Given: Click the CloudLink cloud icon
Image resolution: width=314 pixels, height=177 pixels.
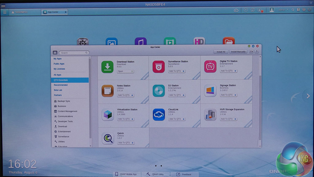Looking at the screenshot, I should tap(159, 115).
